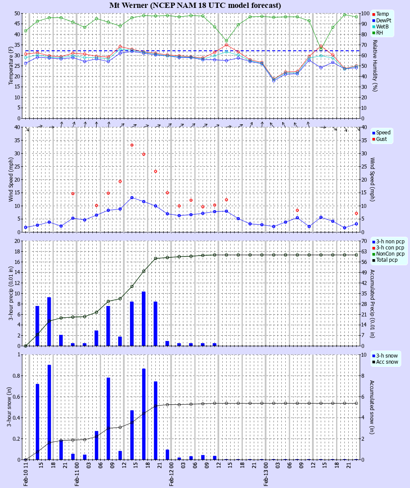This screenshot has width=410, height=488.
Task: Click the green RH legend marker
Action: pyautogui.click(x=373, y=33)
